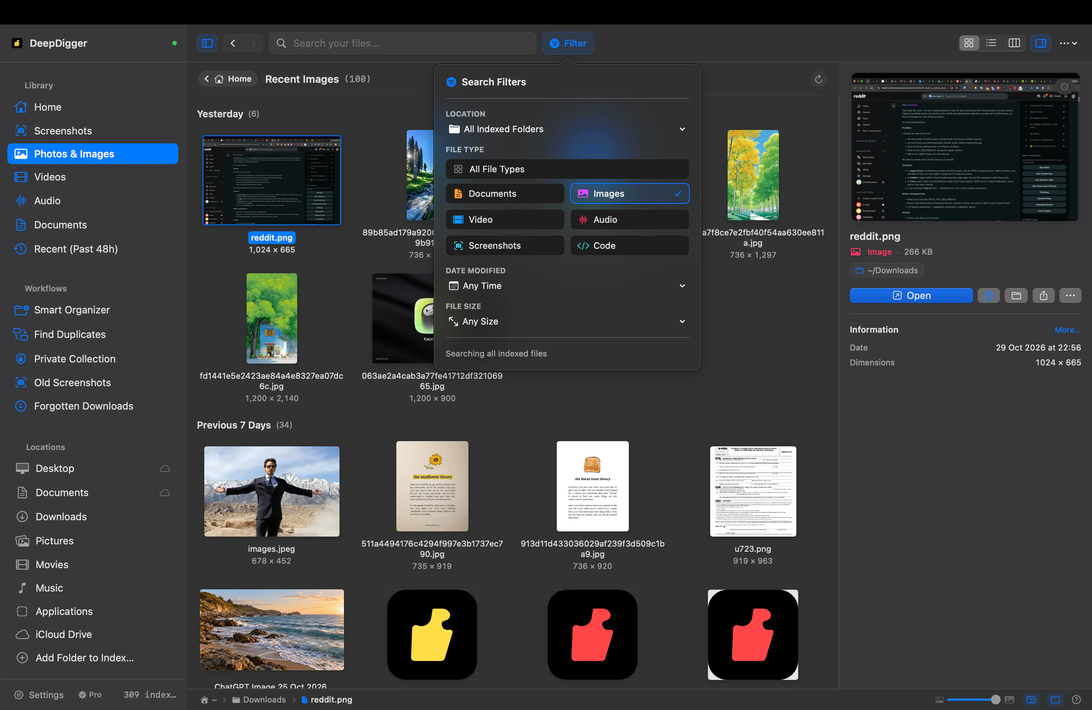
Task: Click the More... information link
Action: pyautogui.click(x=1067, y=330)
